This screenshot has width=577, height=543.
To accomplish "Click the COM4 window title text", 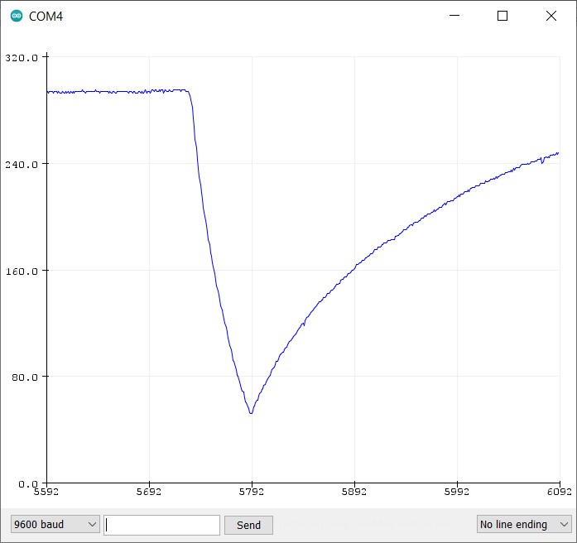I will tap(46, 17).
